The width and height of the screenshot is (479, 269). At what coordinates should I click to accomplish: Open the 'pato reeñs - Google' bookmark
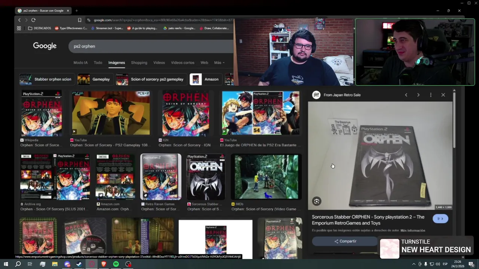(x=179, y=28)
